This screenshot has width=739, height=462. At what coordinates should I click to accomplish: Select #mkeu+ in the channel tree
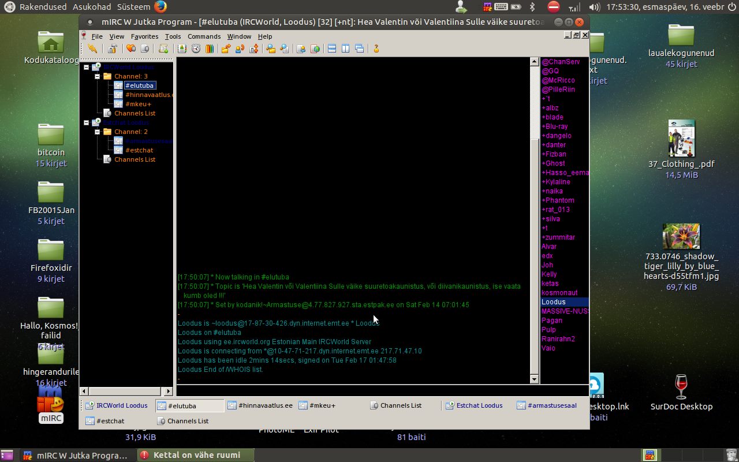(138, 104)
